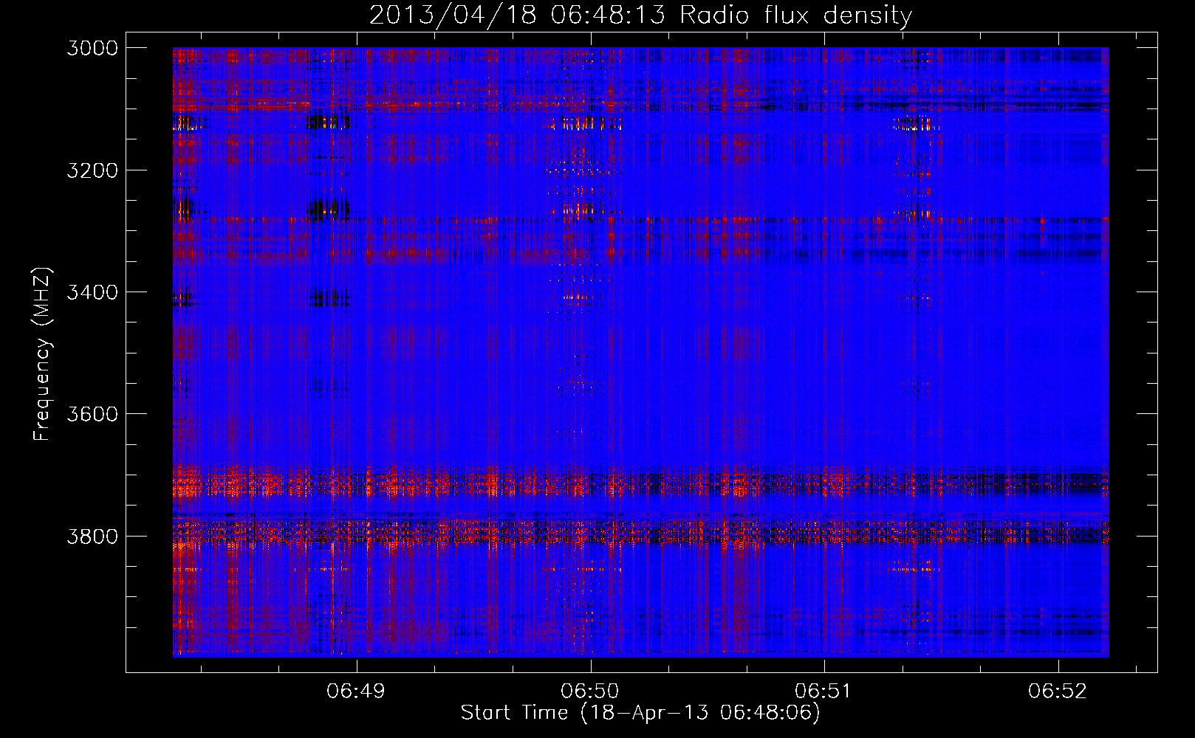Click the 'Start Time (18-Apr-13 06:48:06)' axis title

(641, 713)
